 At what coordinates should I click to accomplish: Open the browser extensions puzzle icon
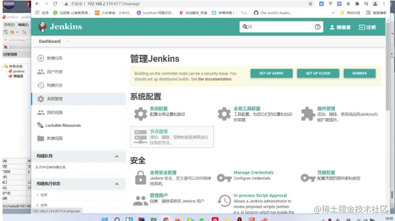357,4
